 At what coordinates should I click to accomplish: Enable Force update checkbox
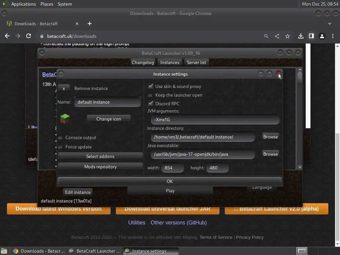tap(60, 147)
